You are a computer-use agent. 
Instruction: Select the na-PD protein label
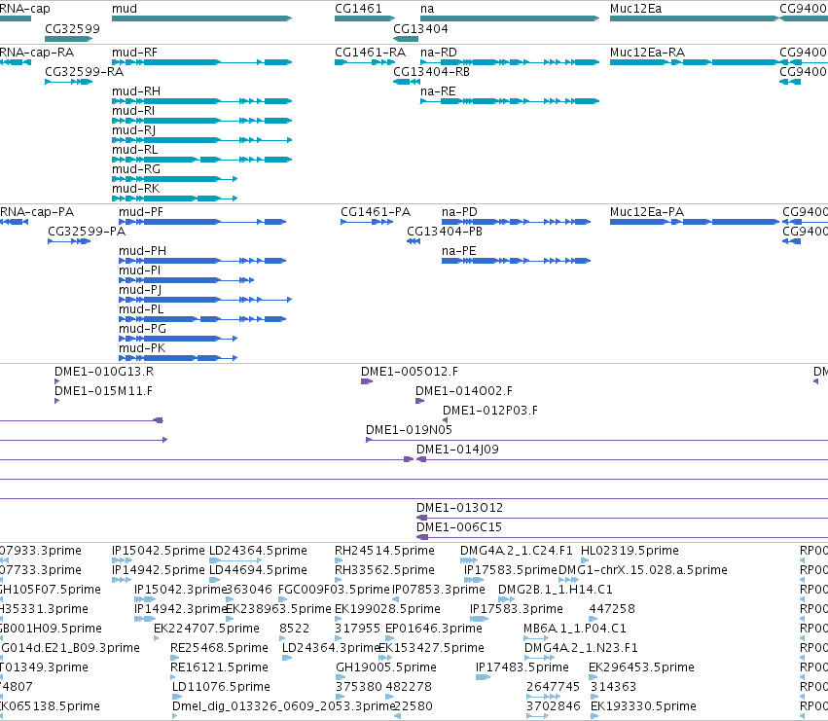(459, 212)
